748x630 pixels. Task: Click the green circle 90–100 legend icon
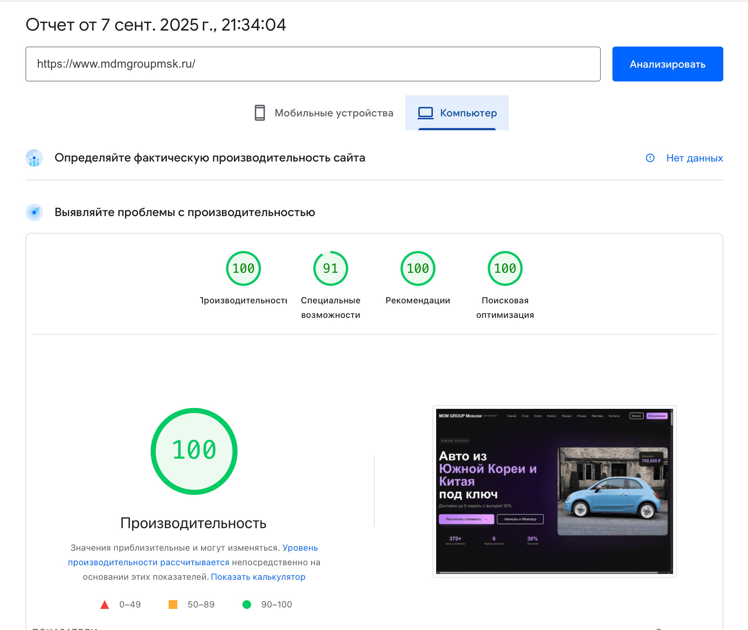(247, 605)
